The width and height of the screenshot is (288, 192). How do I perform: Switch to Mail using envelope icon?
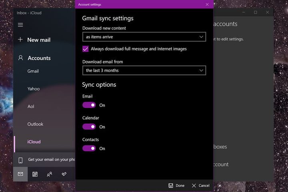click(x=20, y=174)
